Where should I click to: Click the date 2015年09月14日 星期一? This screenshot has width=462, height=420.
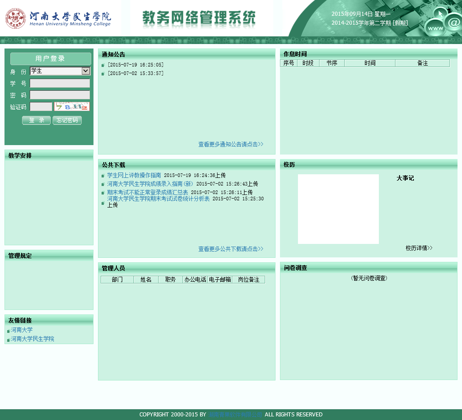pyautogui.click(x=361, y=14)
